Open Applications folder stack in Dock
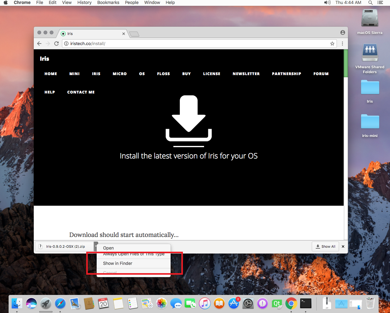390x313 pixels. tap(341, 303)
